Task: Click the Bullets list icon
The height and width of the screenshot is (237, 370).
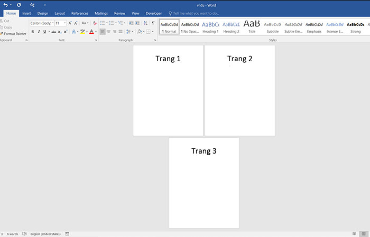Action: (x=103, y=23)
